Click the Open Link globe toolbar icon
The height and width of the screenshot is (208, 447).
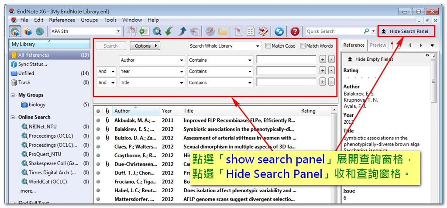210,31
